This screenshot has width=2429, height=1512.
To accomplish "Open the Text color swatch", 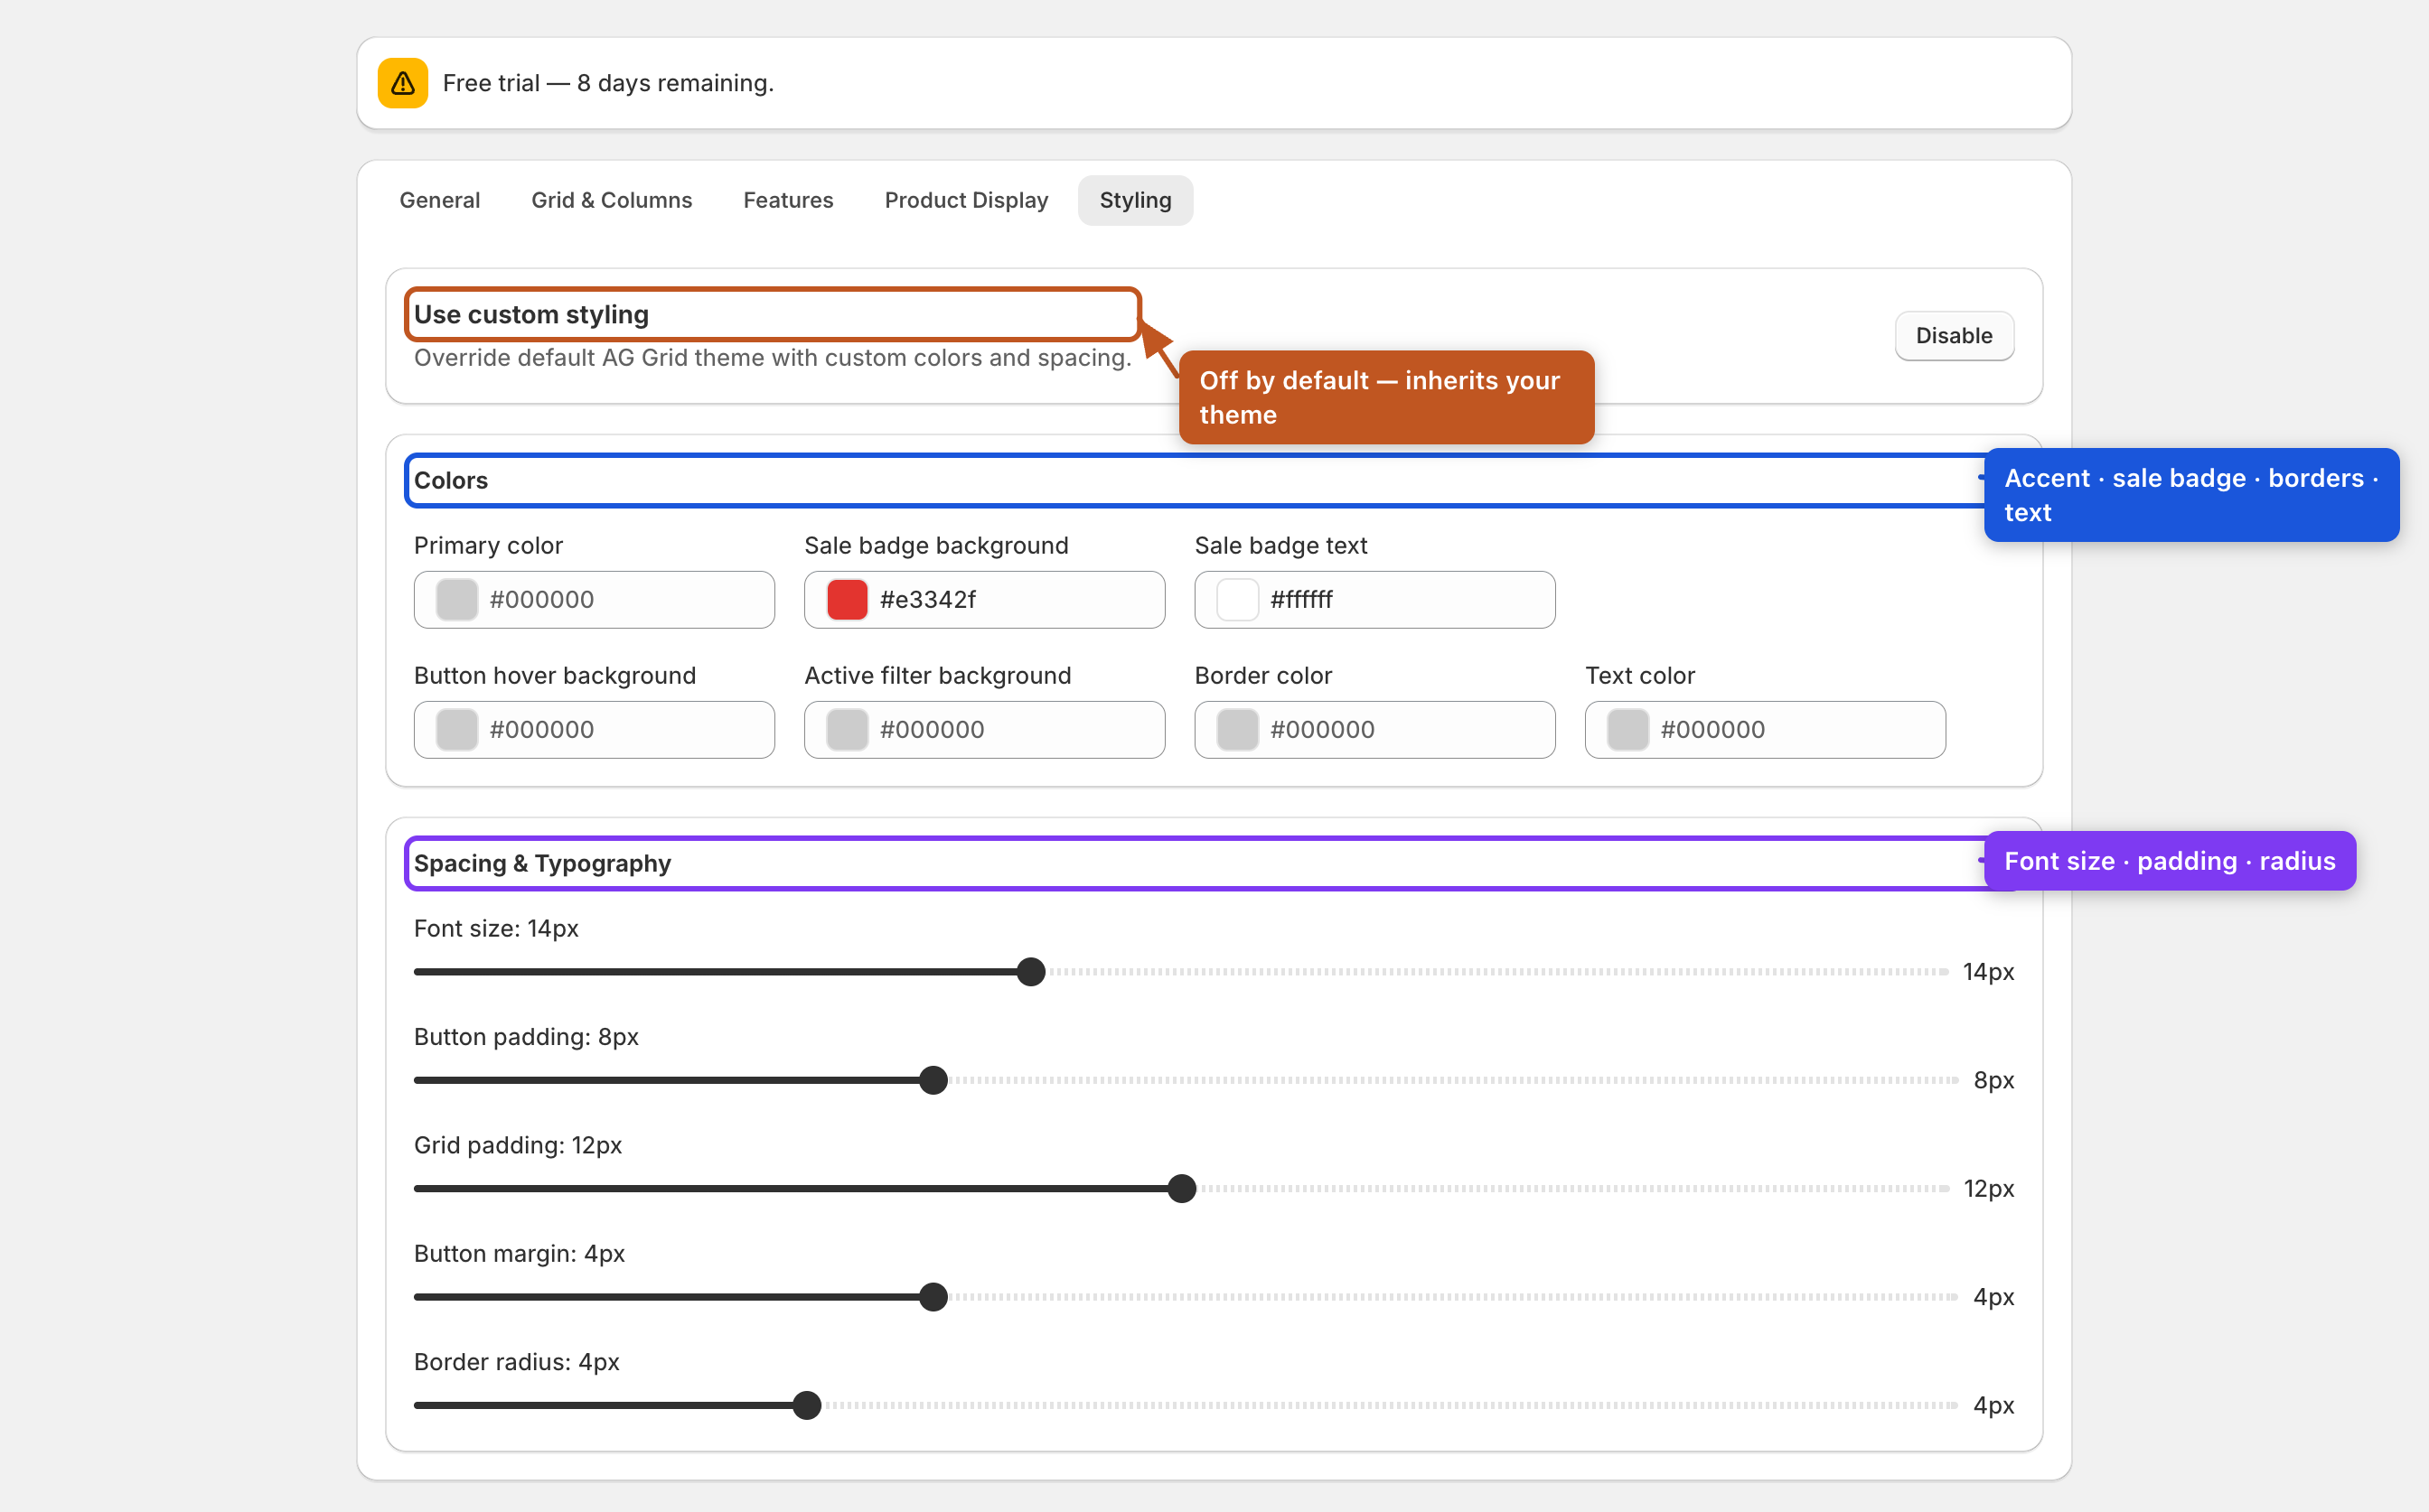I will coord(1627,730).
